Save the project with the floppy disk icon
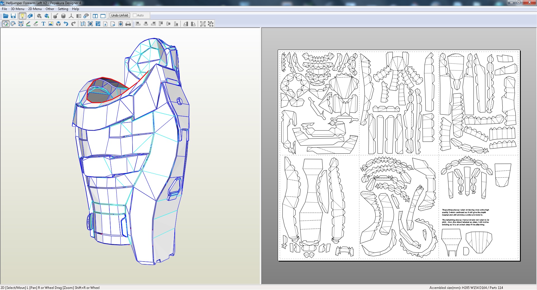Viewport: 537px width, 290px height. (13, 16)
